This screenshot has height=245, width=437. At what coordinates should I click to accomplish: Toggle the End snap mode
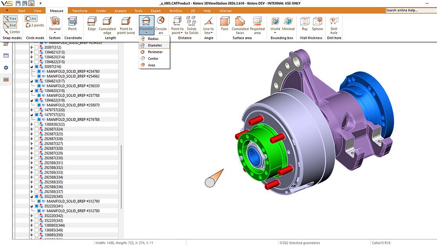click(10, 25)
